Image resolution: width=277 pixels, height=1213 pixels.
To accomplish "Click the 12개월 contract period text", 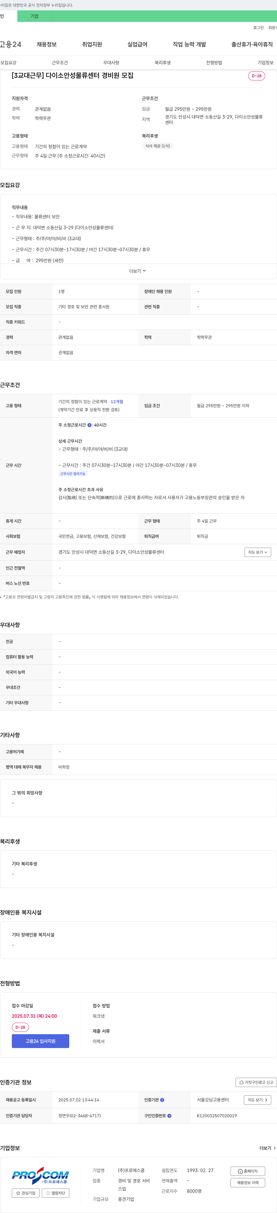I will pos(117,402).
